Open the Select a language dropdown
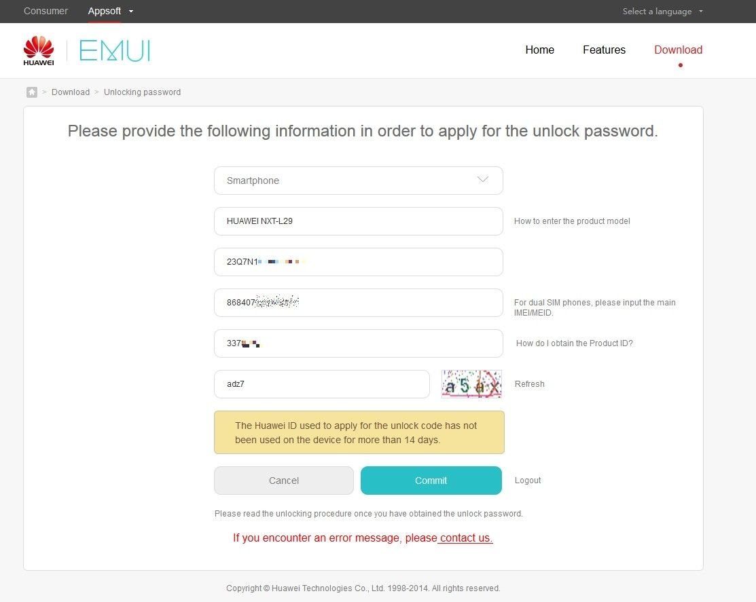756x602 pixels. [x=662, y=11]
